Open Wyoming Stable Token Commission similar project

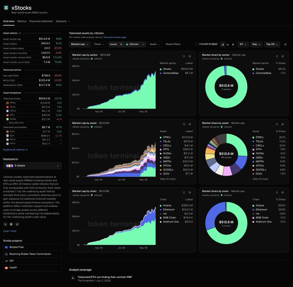[x=32, y=254]
